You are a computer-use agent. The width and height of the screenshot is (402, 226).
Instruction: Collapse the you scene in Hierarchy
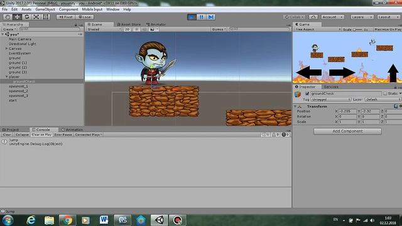(3, 35)
